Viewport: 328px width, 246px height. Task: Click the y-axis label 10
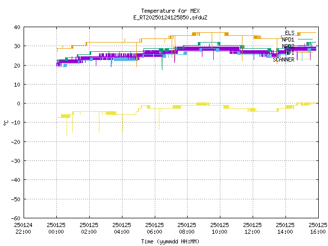(x=17, y=85)
